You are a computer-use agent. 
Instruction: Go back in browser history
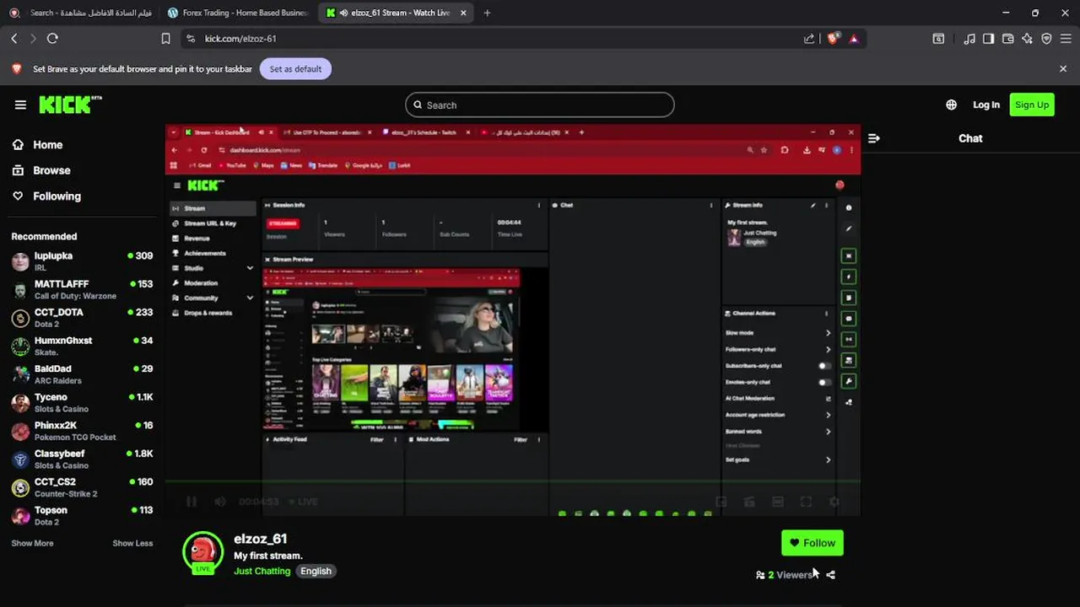tap(14, 39)
